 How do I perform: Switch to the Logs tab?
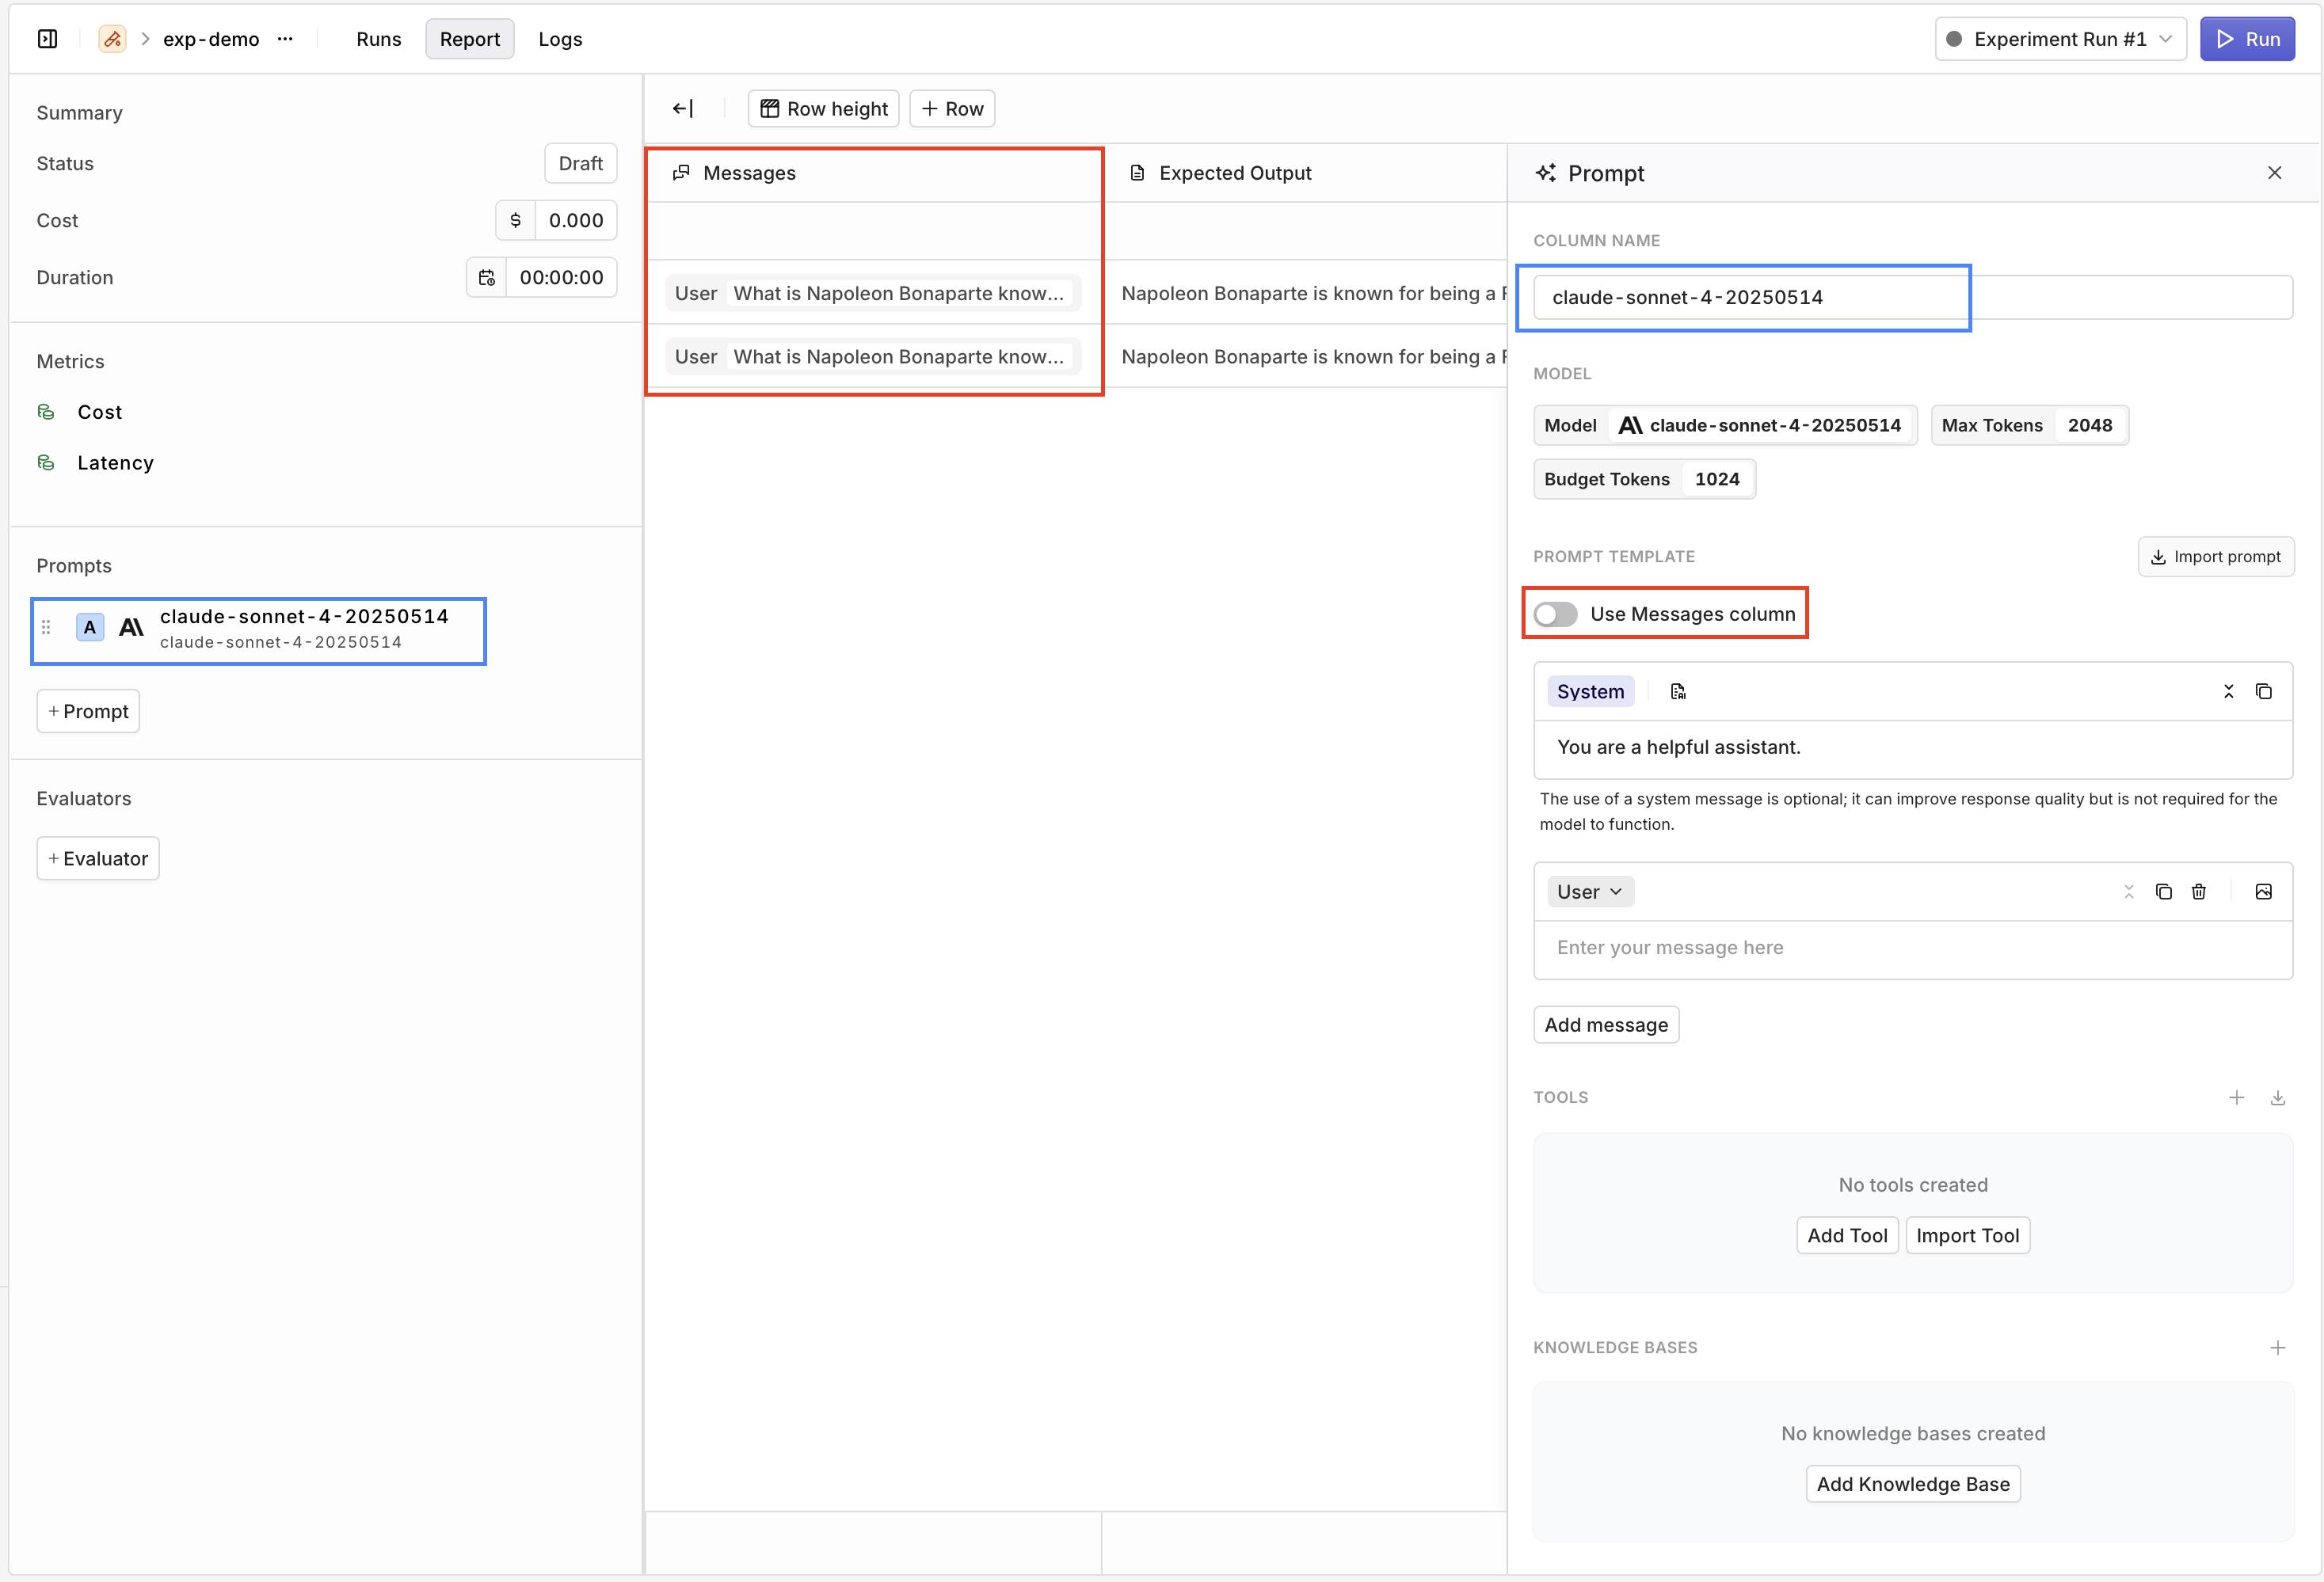(x=560, y=39)
